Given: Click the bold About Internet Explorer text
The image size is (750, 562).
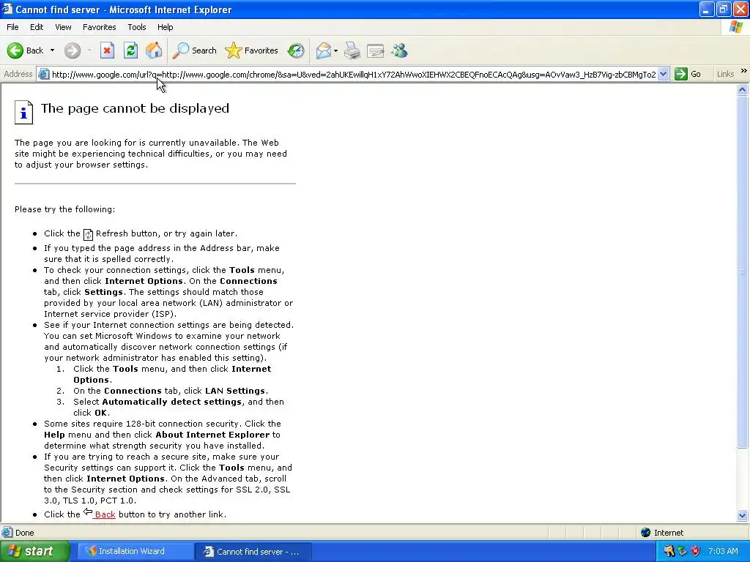Looking at the screenshot, I should [212, 435].
